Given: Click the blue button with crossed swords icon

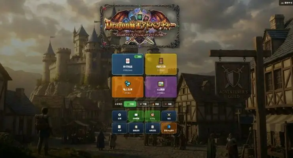Looking at the screenshot, I should point(169,116).
